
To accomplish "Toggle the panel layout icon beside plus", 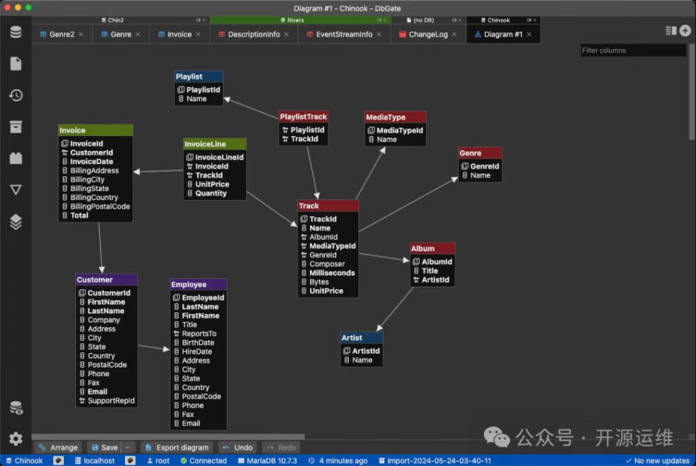I will (x=671, y=31).
